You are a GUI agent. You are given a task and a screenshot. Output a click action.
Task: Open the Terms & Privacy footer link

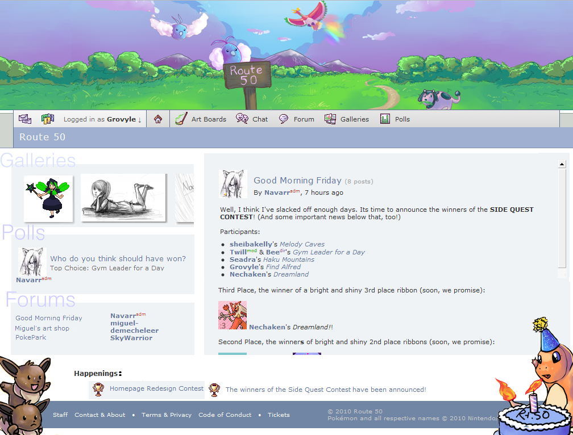(x=166, y=415)
